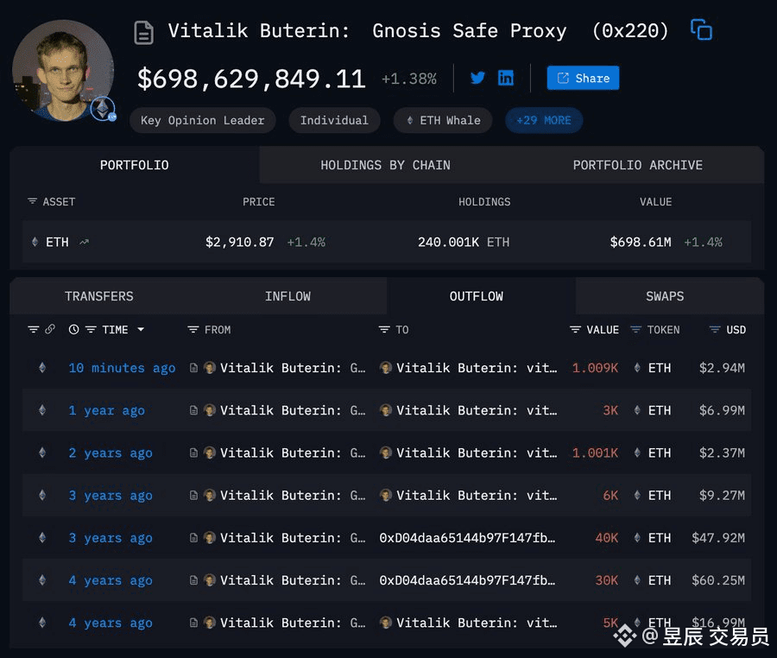Click the ETH token icon in the $47.92M row

coord(637,538)
